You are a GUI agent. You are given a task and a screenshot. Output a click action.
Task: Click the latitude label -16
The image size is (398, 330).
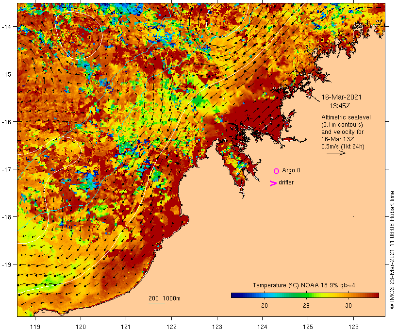pyautogui.click(x=6, y=122)
